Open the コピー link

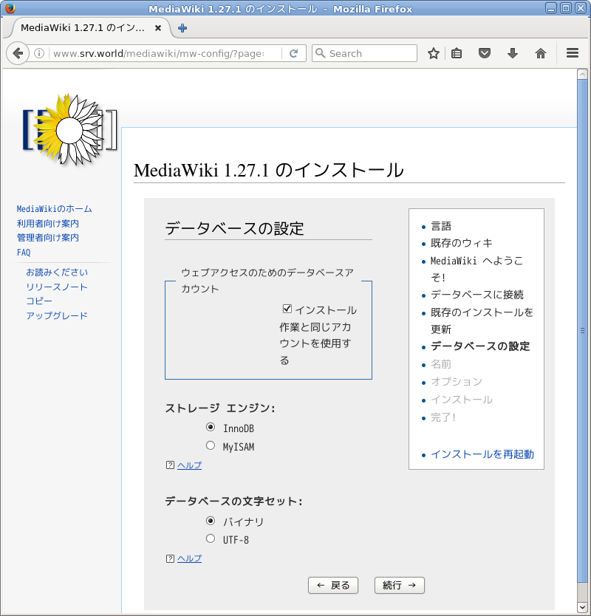39,301
